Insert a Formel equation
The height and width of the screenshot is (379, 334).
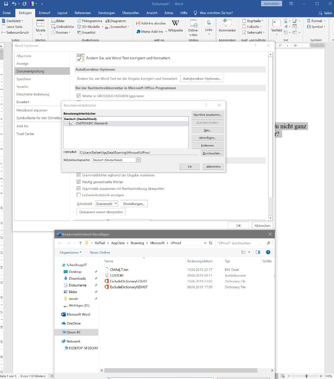[x=314, y=21]
